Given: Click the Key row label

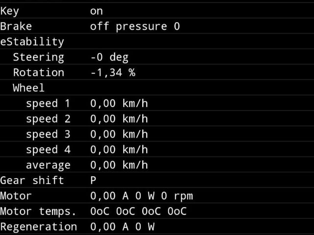Looking at the screenshot, I should pos(9,11).
